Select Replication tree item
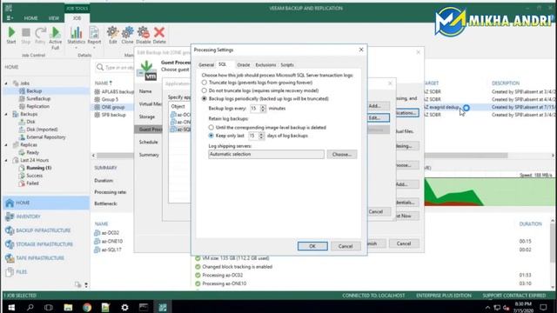This screenshot has width=557, height=313. [x=37, y=106]
